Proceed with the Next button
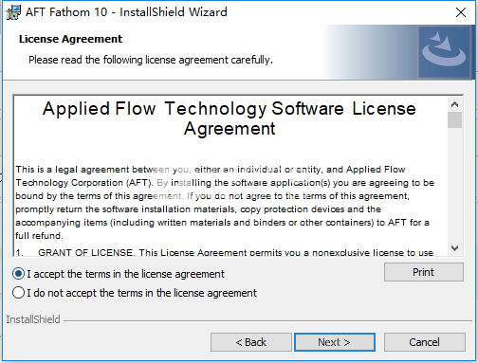 point(335,342)
